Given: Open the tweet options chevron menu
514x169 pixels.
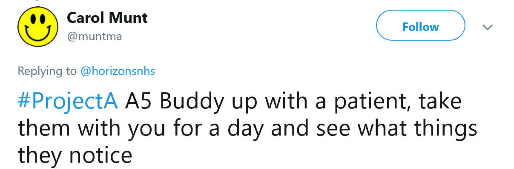Looking at the screenshot, I should point(487,27).
